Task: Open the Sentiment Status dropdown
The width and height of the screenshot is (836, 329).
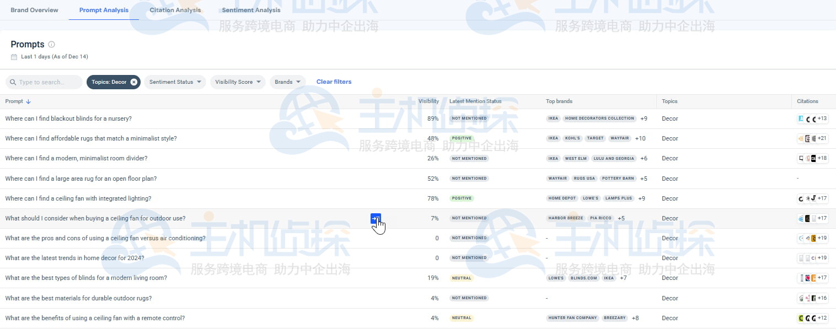Action: tap(175, 82)
